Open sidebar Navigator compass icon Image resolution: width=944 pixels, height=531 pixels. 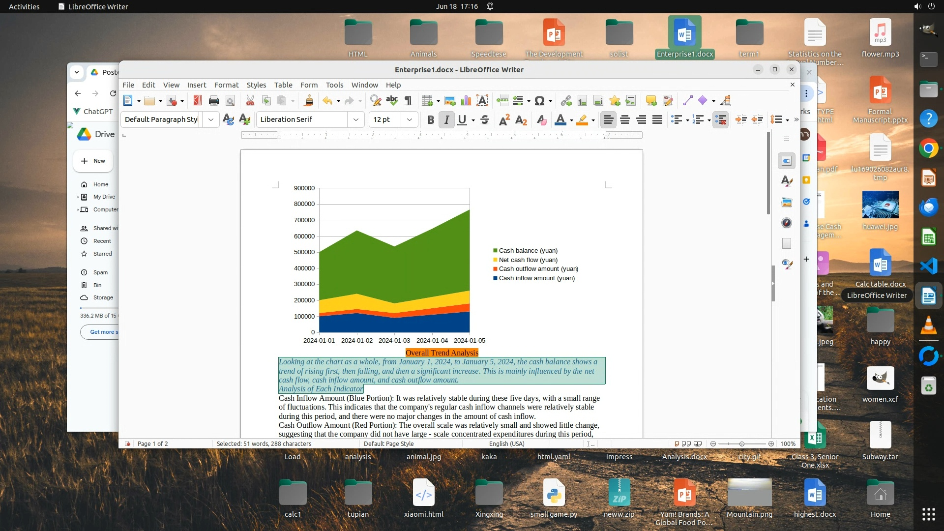point(787,223)
